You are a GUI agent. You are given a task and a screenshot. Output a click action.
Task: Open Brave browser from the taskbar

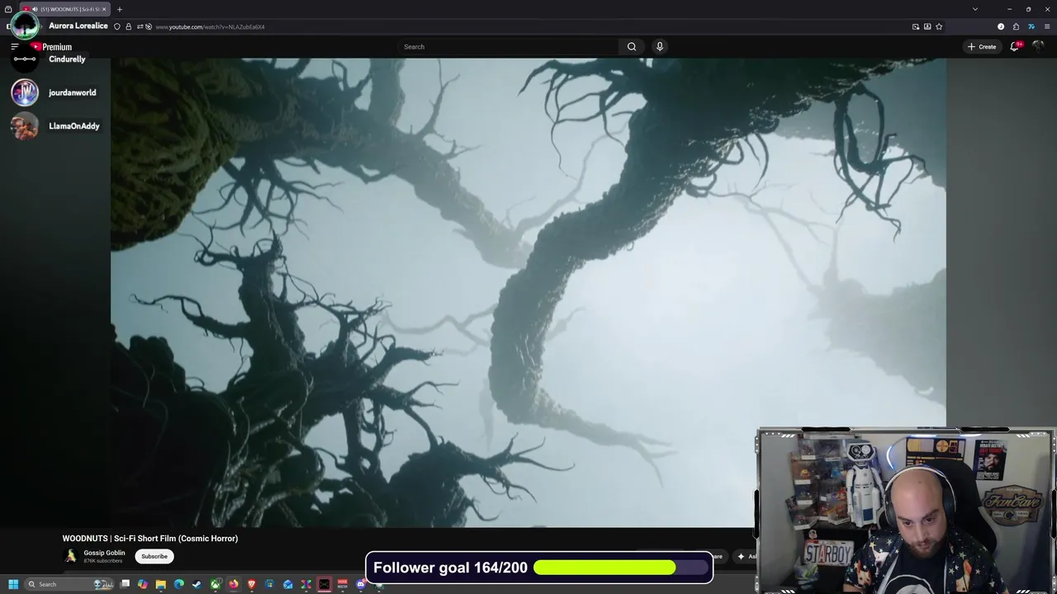(252, 584)
